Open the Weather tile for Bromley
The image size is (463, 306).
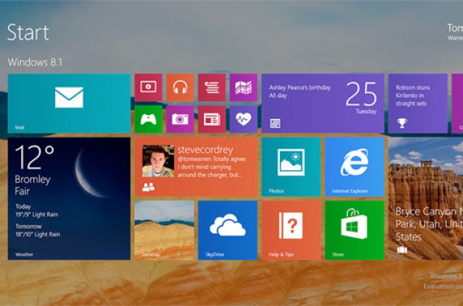coord(69,199)
